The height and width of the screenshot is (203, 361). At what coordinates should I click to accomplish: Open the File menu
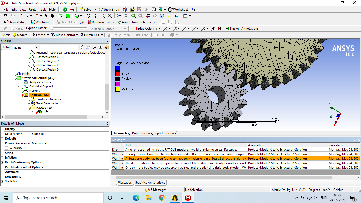pyautogui.click(x=6, y=10)
